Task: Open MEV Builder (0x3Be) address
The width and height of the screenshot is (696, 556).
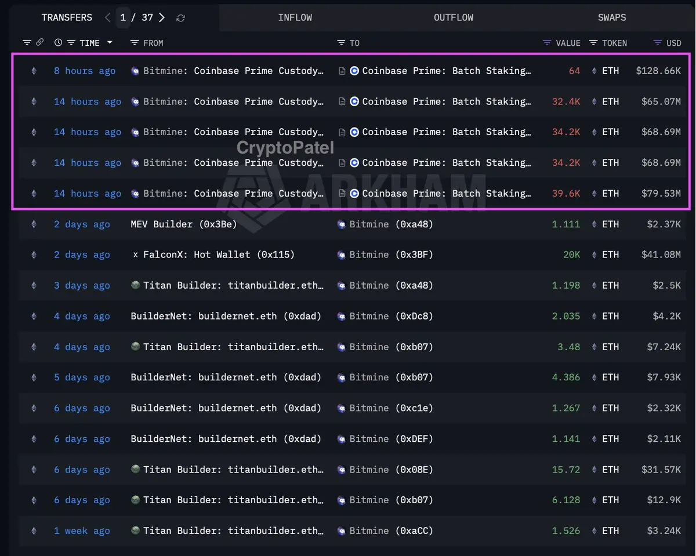Action: click(x=184, y=224)
